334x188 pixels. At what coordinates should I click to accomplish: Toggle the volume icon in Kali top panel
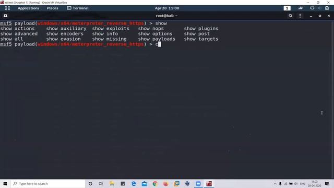(x=319, y=8)
